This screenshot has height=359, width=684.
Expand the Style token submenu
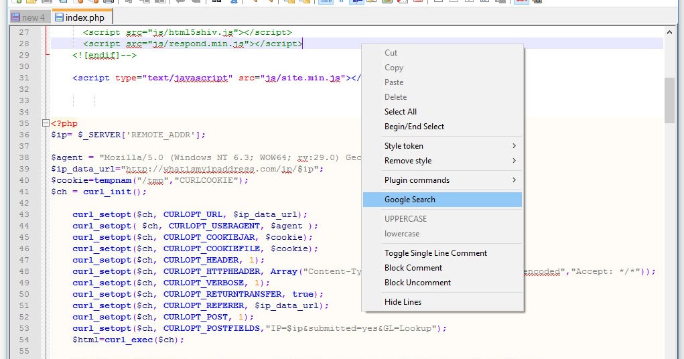click(x=442, y=146)
